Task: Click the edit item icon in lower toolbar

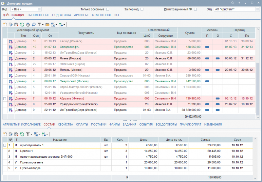Action: (x=10, y=134)
